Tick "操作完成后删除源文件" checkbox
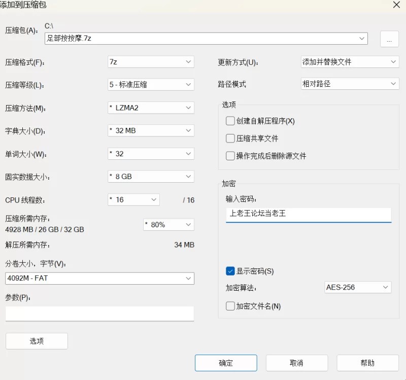 [230, 156]
